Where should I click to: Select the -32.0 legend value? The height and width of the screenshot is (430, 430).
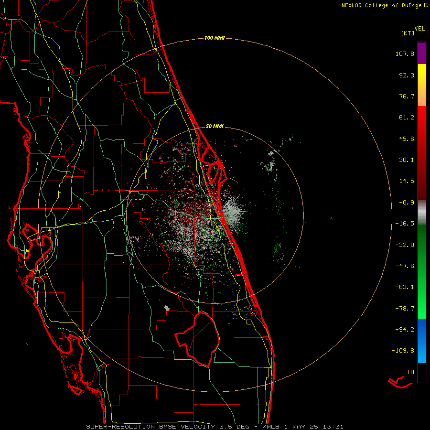tap(405, 245)
